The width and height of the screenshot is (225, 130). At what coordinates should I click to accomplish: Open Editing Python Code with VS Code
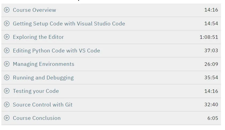(57, 51)
